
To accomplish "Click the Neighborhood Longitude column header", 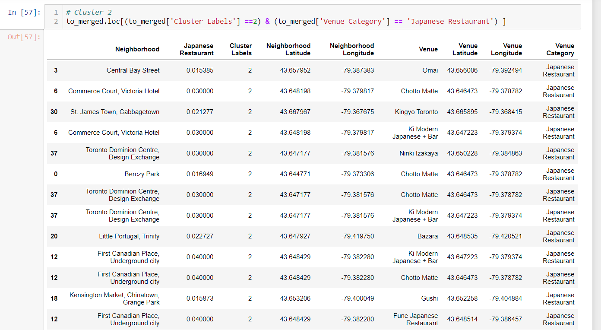I will click(352, 49).
